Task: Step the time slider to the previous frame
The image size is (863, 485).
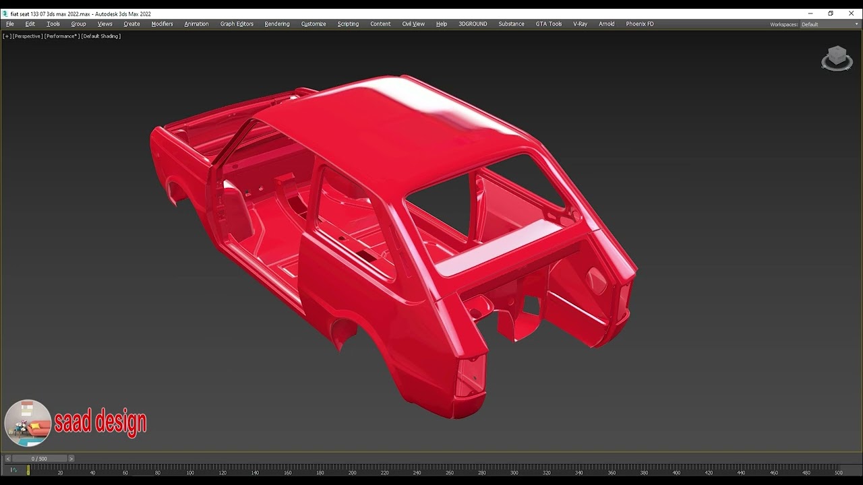Action: pyautogui.click(x=8, y=459)
